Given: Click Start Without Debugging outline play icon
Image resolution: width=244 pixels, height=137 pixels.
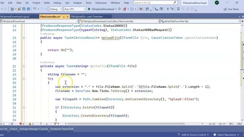Looking at the screenshot, I should coord(119,9).
